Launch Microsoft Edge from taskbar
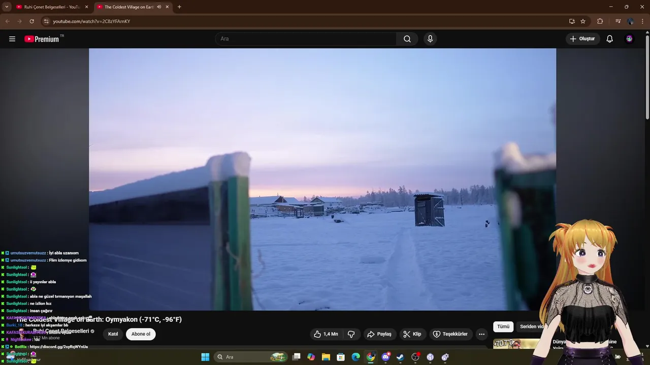 tap(356, 357)
